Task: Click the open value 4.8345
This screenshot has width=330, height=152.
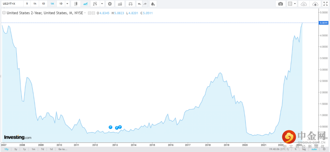Action: [104, 13]
